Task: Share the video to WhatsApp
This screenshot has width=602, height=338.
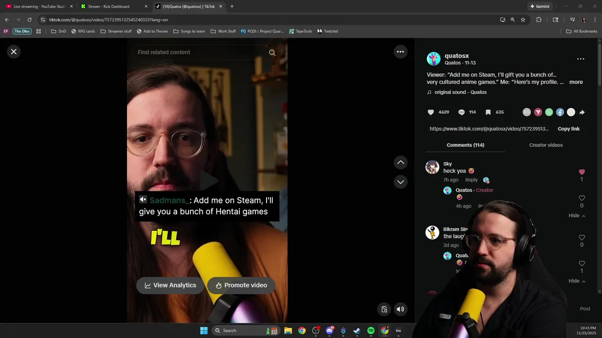Action: tap(549, 112)
